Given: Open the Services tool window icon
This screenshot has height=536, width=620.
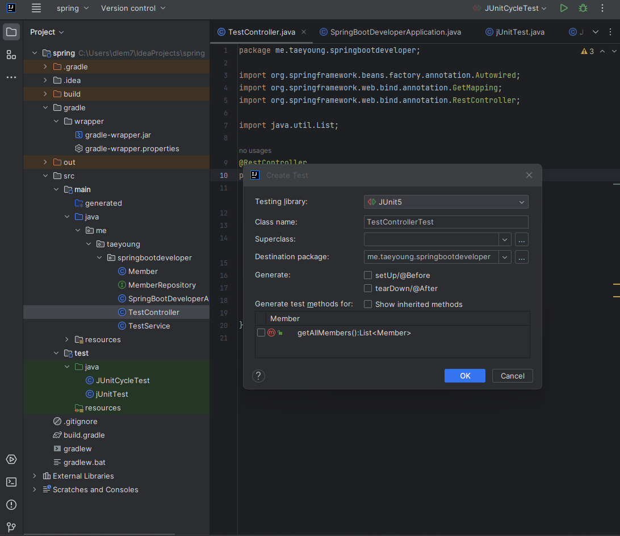Looking at the screenshot, I should 11,459.
